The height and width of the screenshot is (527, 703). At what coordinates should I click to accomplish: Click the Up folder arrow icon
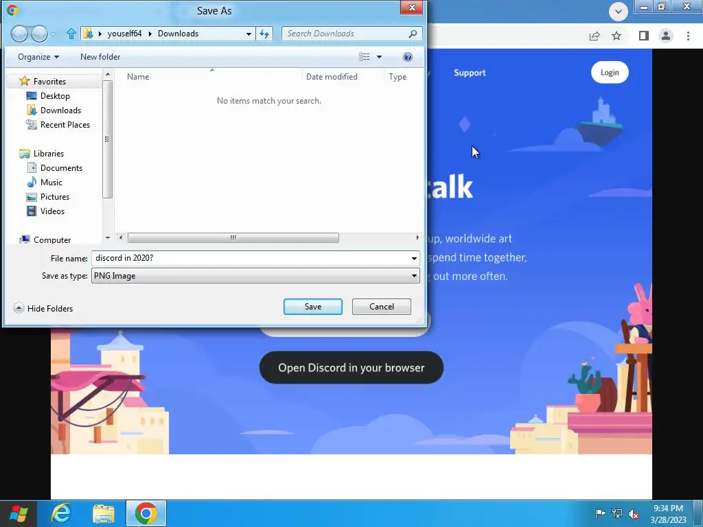coord(71,34)
